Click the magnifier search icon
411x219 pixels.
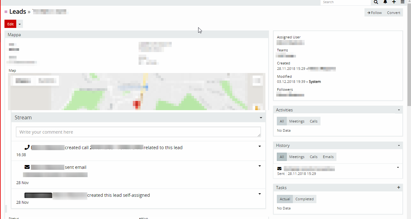[376, 2]
